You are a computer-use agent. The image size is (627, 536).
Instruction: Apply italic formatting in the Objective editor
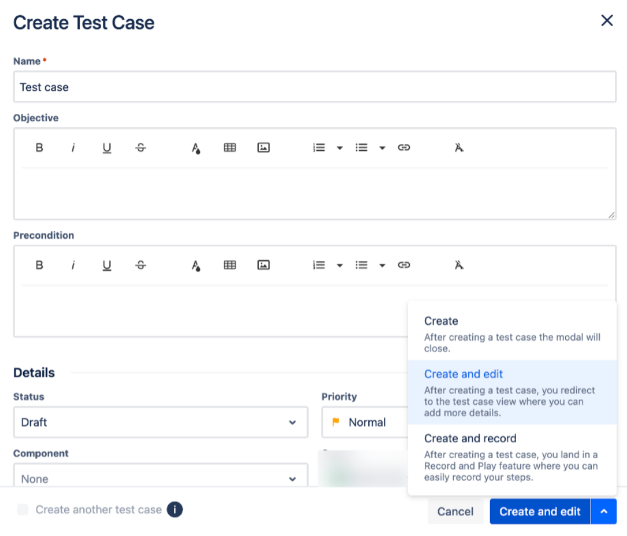tap(73, 147)
